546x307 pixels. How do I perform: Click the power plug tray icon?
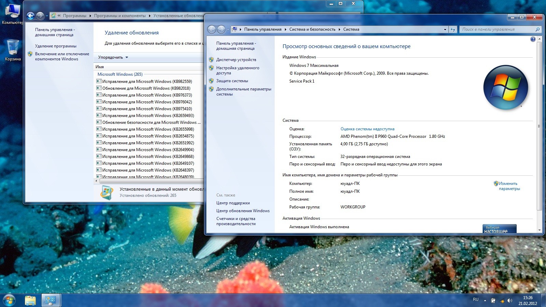pyautogui.click(x=493, y=301)
